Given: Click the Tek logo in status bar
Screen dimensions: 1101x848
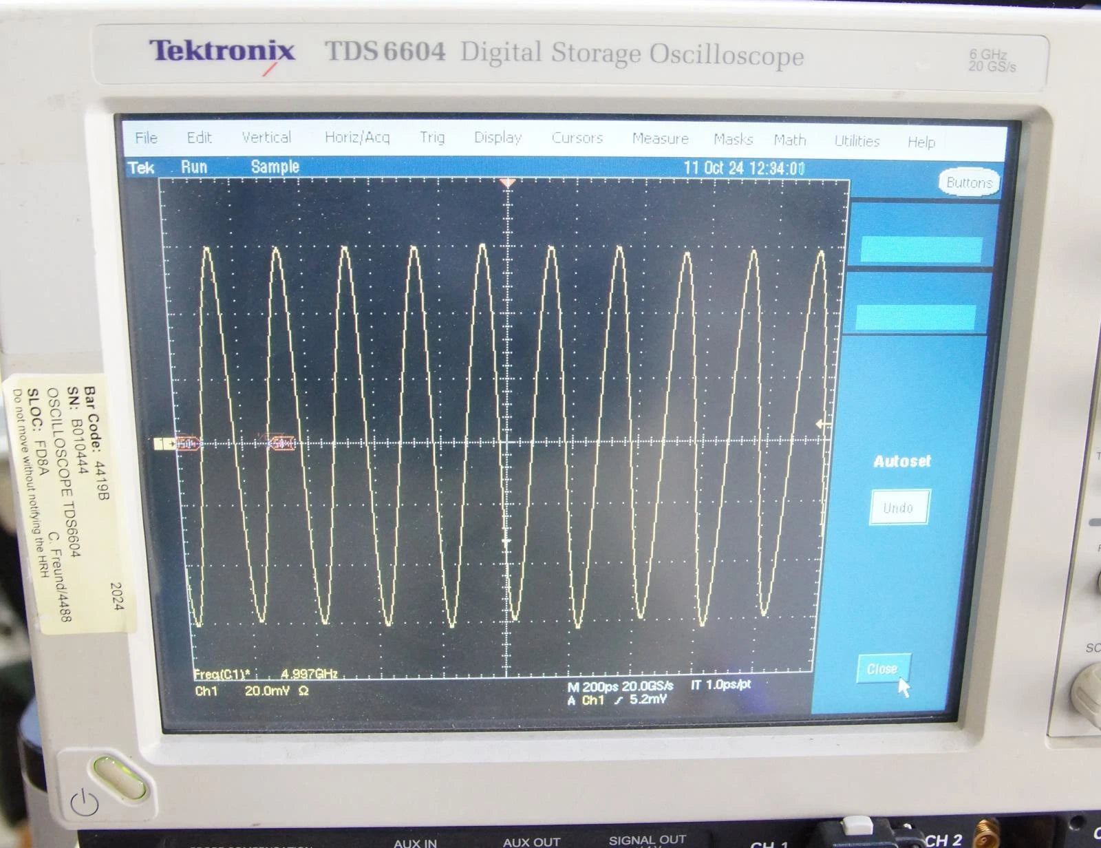Looking at the screenshot, I should [x=141, y=167].
